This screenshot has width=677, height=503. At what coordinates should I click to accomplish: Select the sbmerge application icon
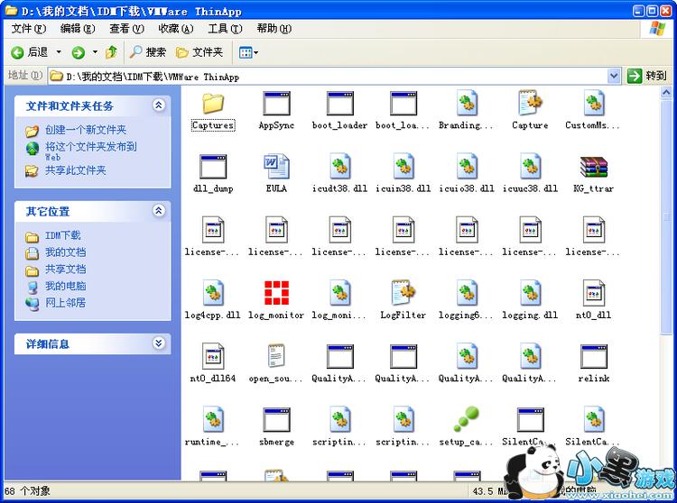pyautogui.click(x=276, y=420)
